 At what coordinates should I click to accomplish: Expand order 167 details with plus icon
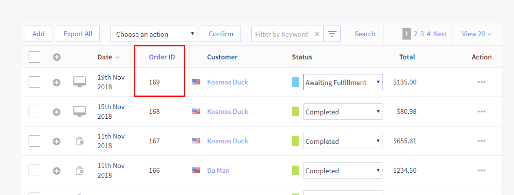(57, 141)
